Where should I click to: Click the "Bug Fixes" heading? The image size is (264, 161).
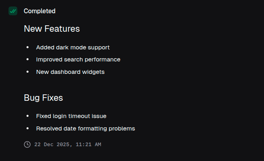[43, 98]
